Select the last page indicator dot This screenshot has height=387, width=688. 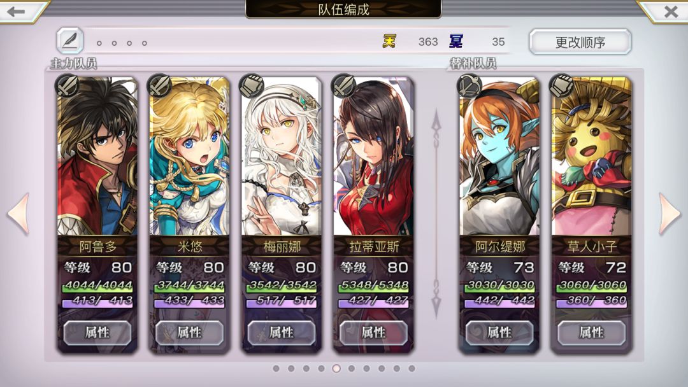(x=412, y=369)
